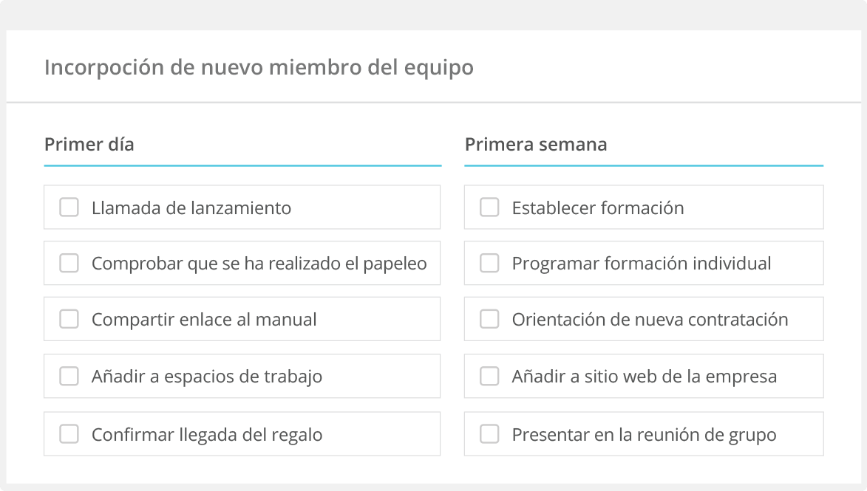Check the Orientación de nueva contratación box
The width and height of the screenshot is (867, 491).
pyautogui.click(x=489, y=319)
